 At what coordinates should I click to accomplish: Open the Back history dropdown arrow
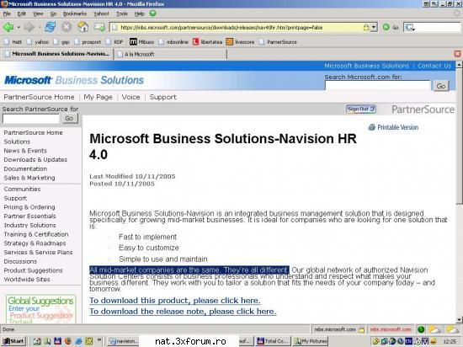pyautogui.click(x=19, y=28)
